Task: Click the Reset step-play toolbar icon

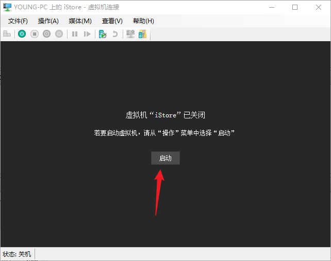Action: [87, 34]
